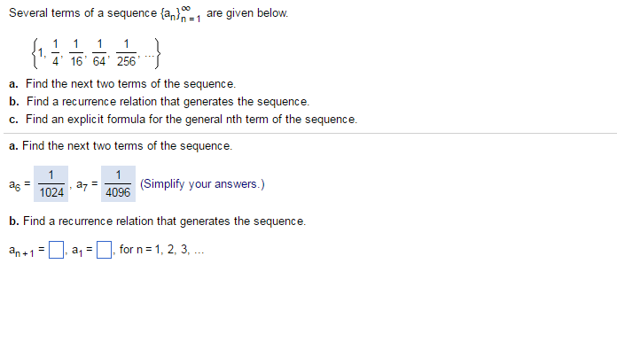This screenshot has height=357, width=617.
Task: Click the empty a1 initial value input box
Action: [x=104, y=250]
